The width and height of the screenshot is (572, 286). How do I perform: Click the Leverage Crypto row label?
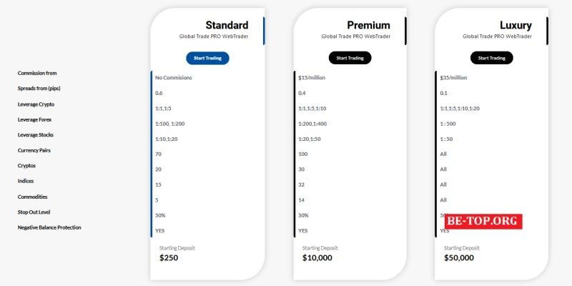point(36,104)
